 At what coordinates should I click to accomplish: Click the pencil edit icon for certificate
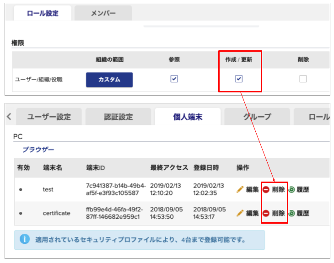240,213
